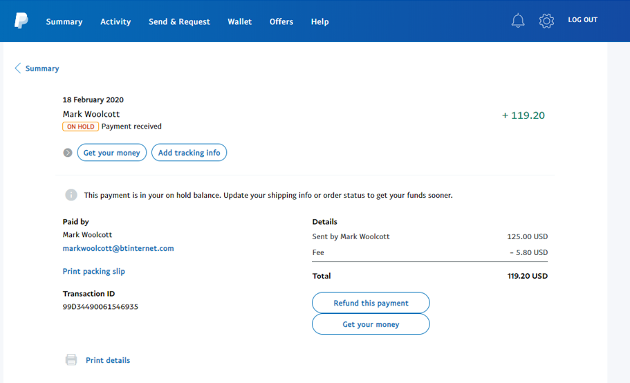Click the ON HOLD status badge
630x383 pixels.
(x=81, y=127)
